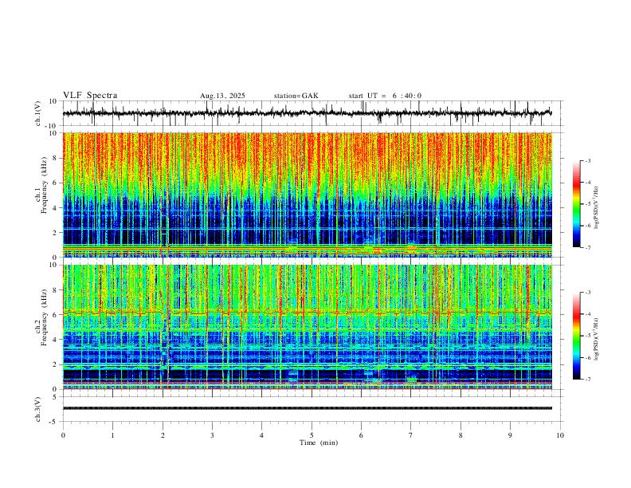The width and height of the screenshot is (631, 488).
Task: Click the time axis tick label "4"
Action: pyautogui.click(x=262, y=435)
